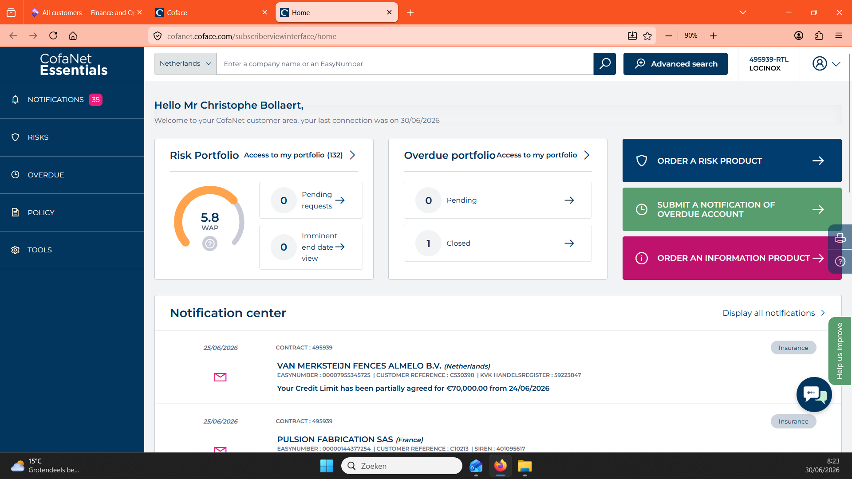Open the Help us improve side tab
The width and height of the screenshot is (852, 479).
pyautogui.click(x=839, y=351)
